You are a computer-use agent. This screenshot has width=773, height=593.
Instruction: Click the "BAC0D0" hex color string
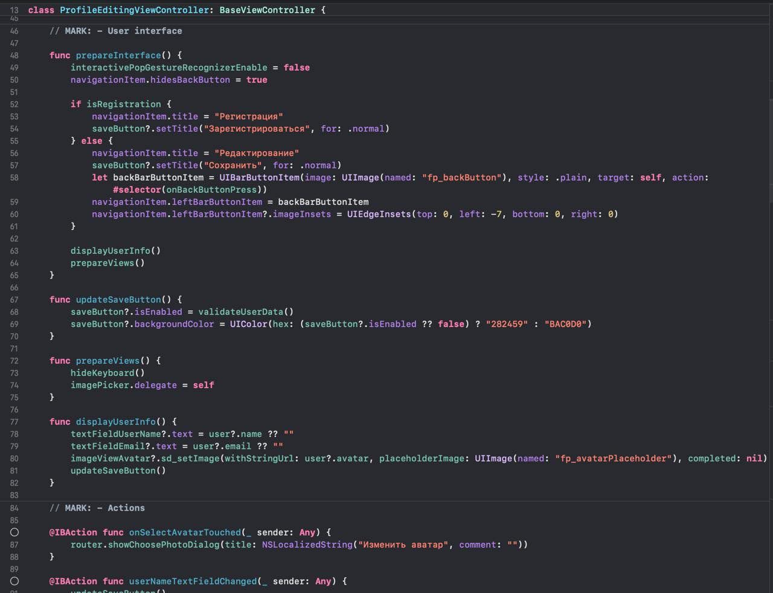pos(565,324)
